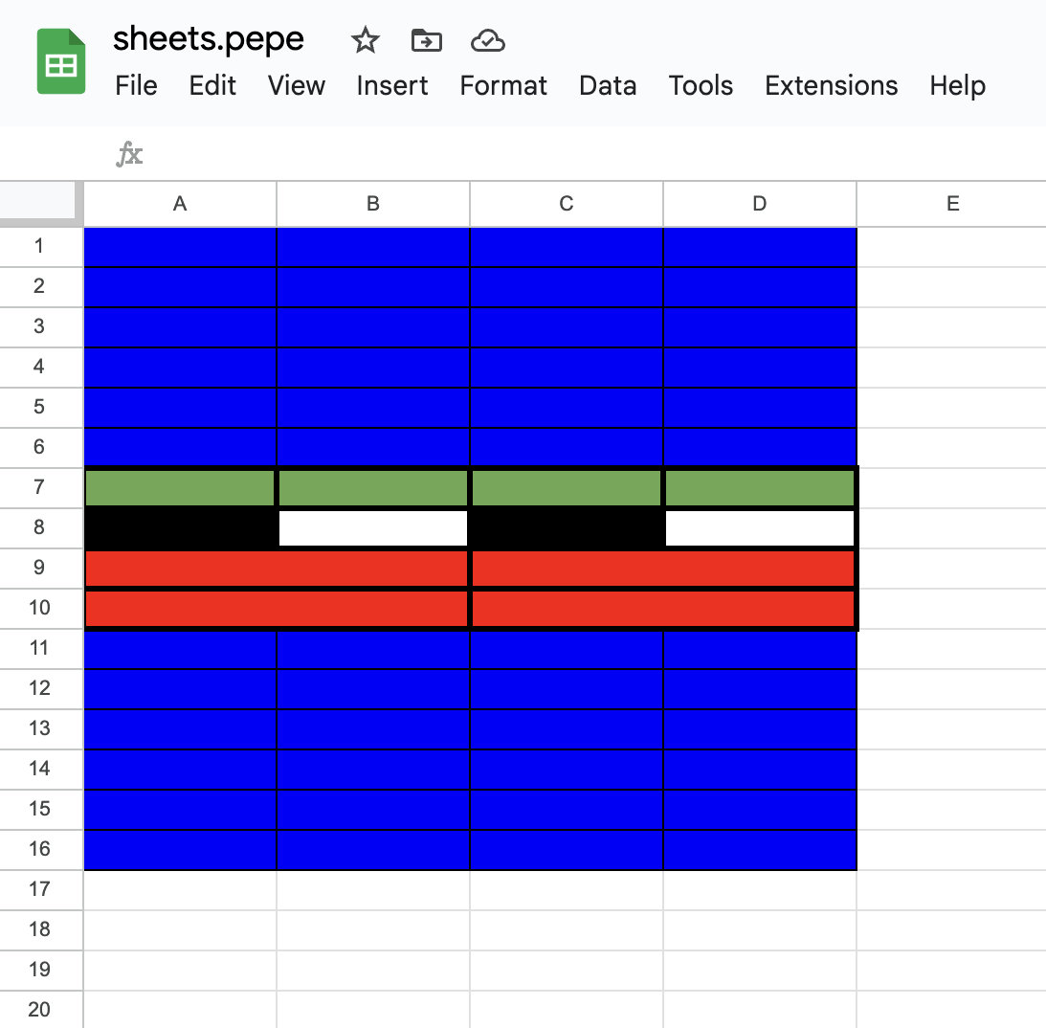Click red merged cell C10:D10
1046x1028 pixels.
click(663, 609)
